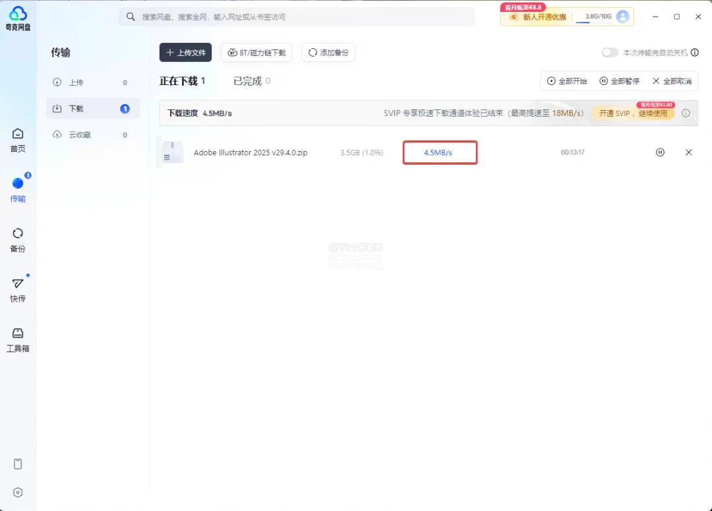The height and width of the screenshot is (511, 712).
Task: Click the 添加备份 button
Action: pyautogui.click(x=328, y=53)
